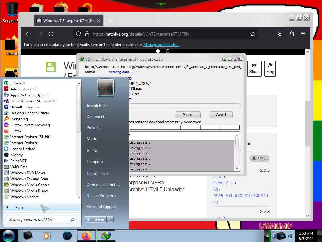Open Firefox hamburger application menu
The height and width of the screenshot is (242, 322).
pos(303,34)
